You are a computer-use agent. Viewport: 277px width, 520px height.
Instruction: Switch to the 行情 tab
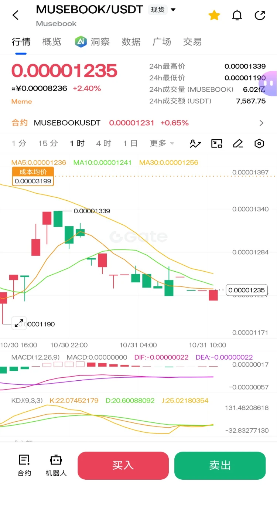coord(21,42)
